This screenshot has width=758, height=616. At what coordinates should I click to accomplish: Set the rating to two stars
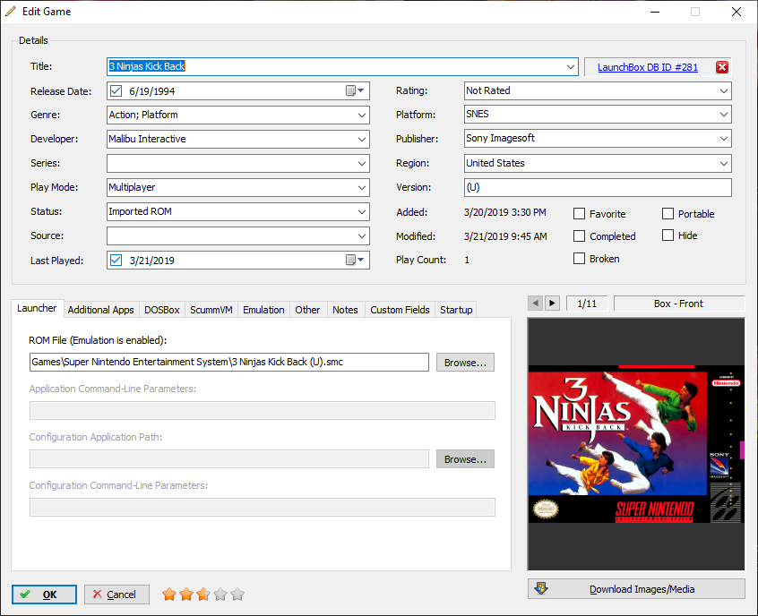click(186, 595)
